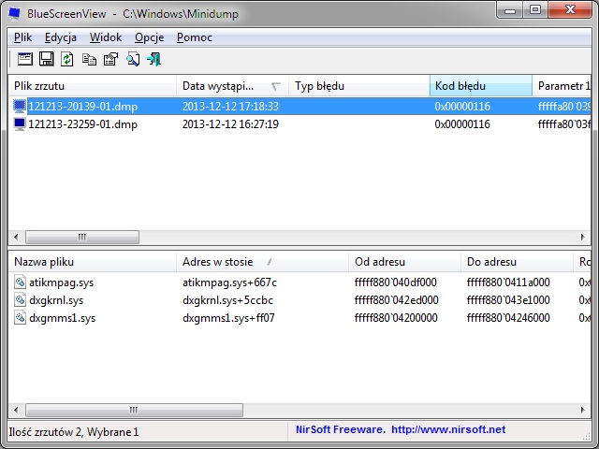Viewport: 599px width, 449px height.
Task: Click the monitor icon of 121213-23259-01.dmp
Action: (19, 124)
